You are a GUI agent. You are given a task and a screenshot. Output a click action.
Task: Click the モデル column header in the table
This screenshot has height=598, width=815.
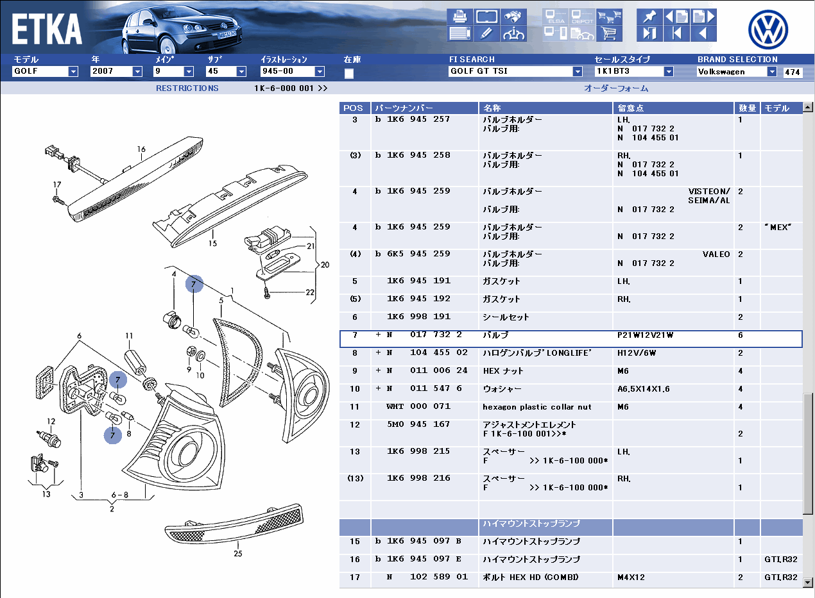point(782,108)
